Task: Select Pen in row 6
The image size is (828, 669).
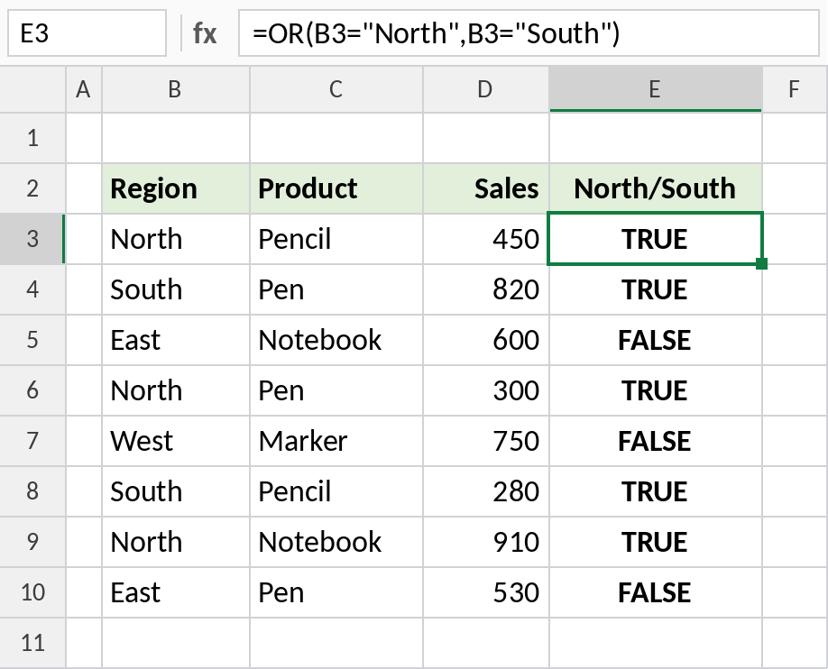Action: (336, 390)
